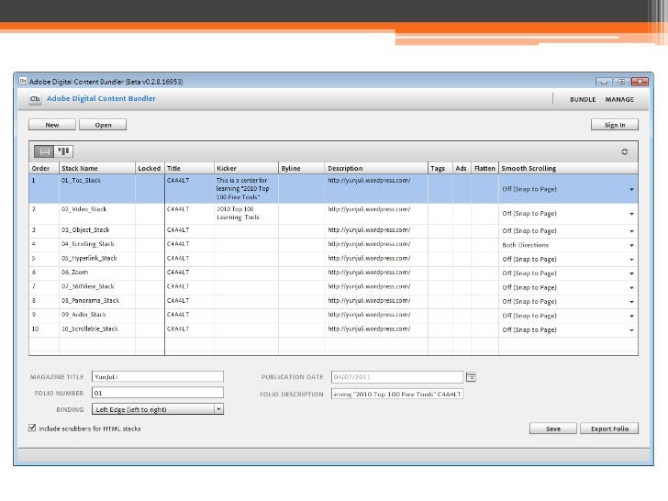Screen dimensions: 668x501
Task: Select the 07_360View_Stack row name
Action: (88, 286)
